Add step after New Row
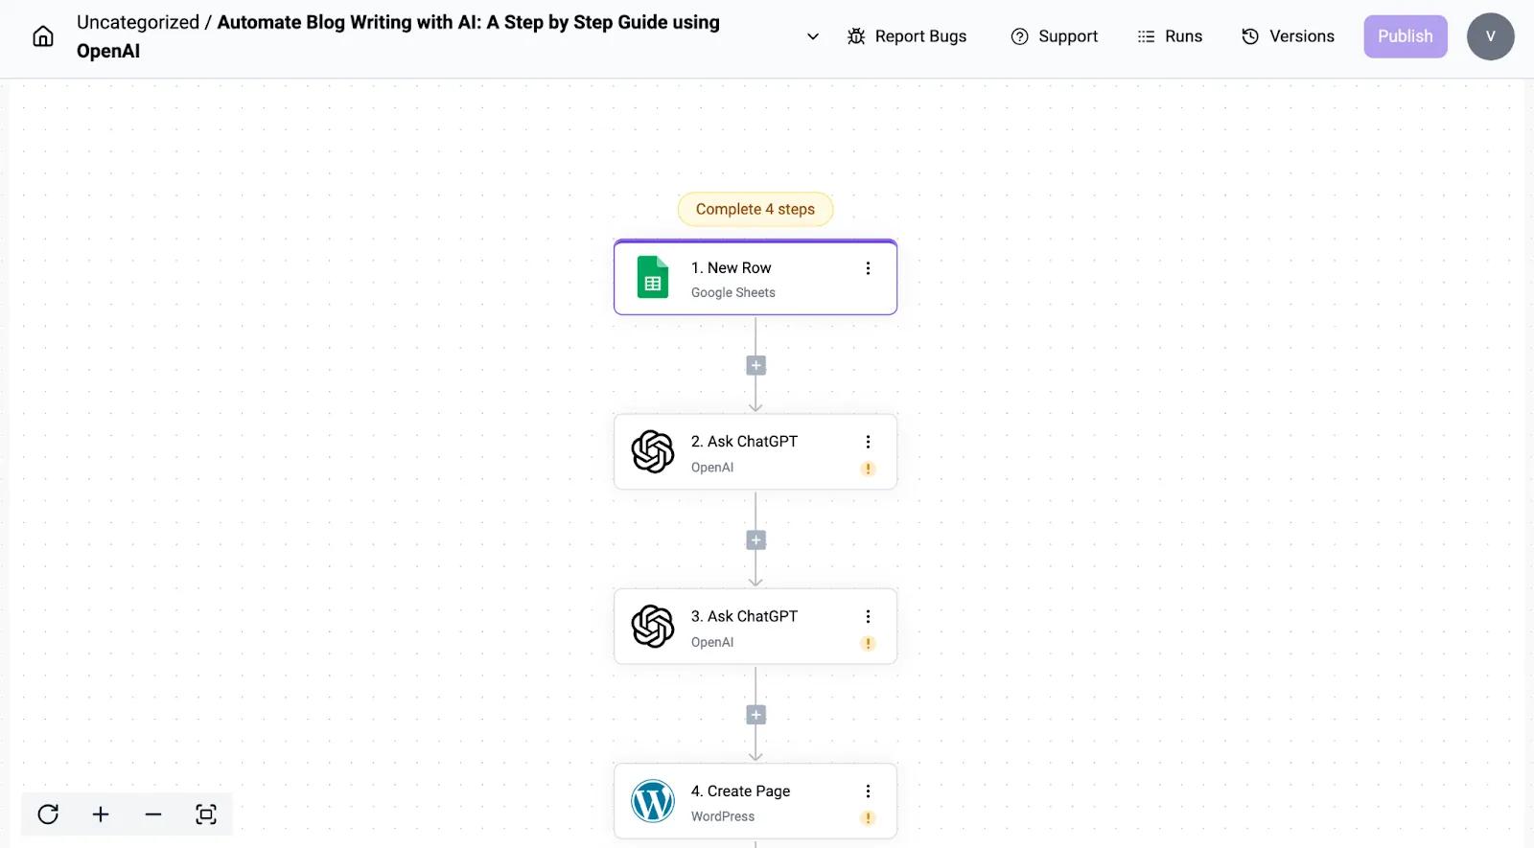The width and height of the screenshot is (1534, 848). tap(755, 365)
